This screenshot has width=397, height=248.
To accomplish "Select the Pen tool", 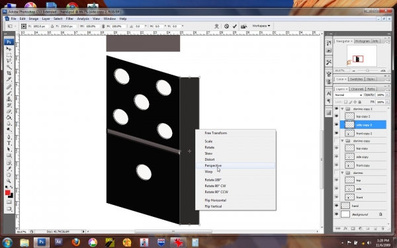I will (x=9, y=137).
